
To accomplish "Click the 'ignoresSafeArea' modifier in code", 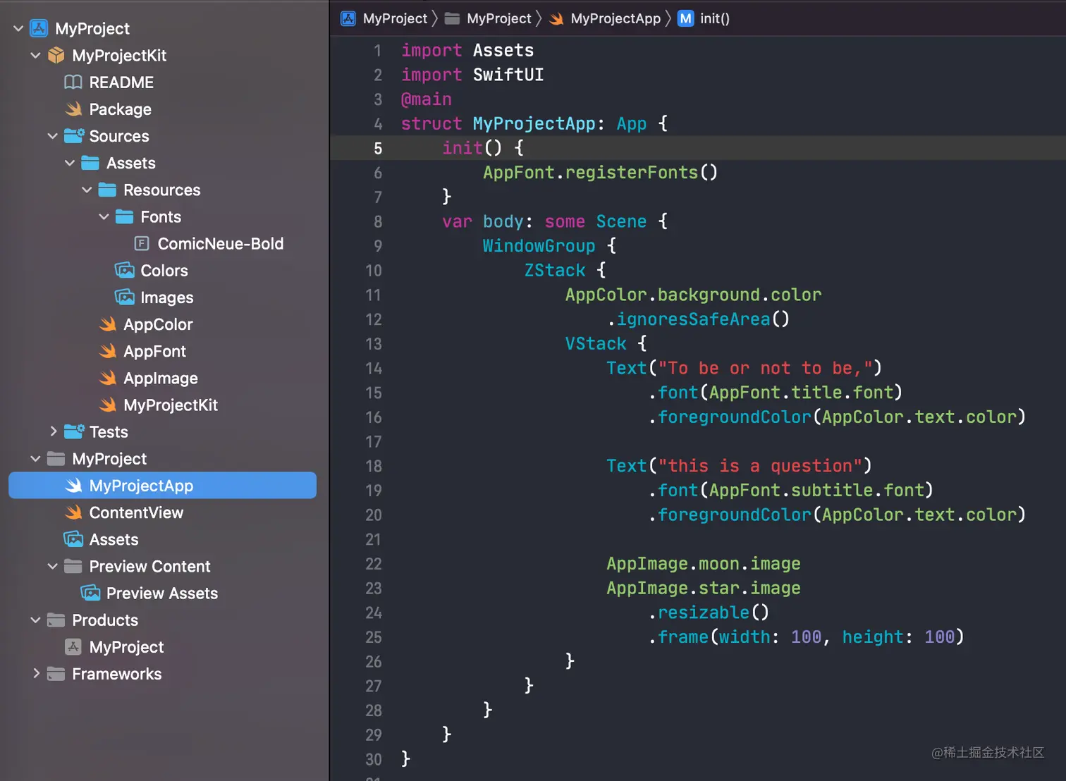I will [x=694, y=319].
